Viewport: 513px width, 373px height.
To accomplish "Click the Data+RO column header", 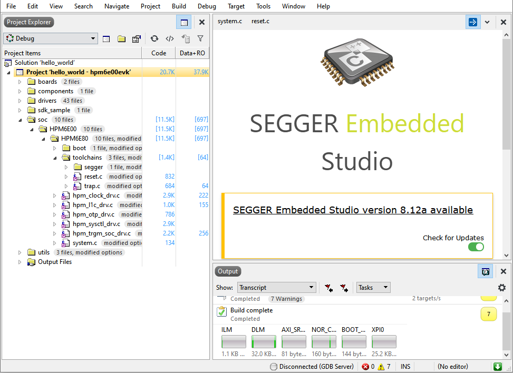I will (x=192, y=53).
